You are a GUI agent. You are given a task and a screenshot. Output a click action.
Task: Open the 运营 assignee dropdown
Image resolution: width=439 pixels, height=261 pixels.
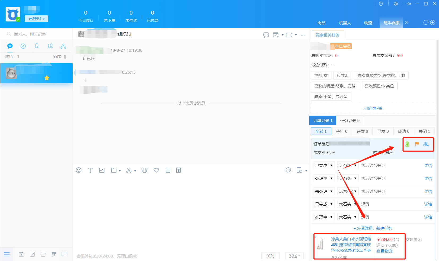[348, 191]
